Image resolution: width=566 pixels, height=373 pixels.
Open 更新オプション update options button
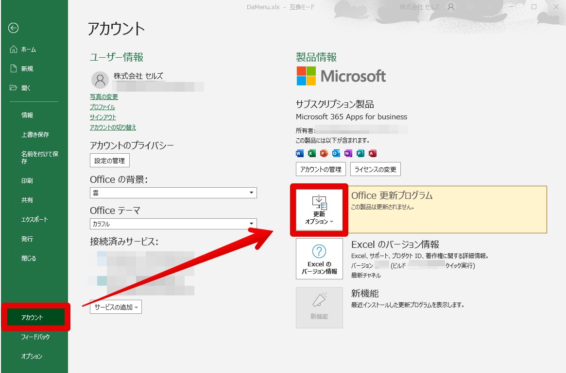pyautogui.click(x=319, y=210)
